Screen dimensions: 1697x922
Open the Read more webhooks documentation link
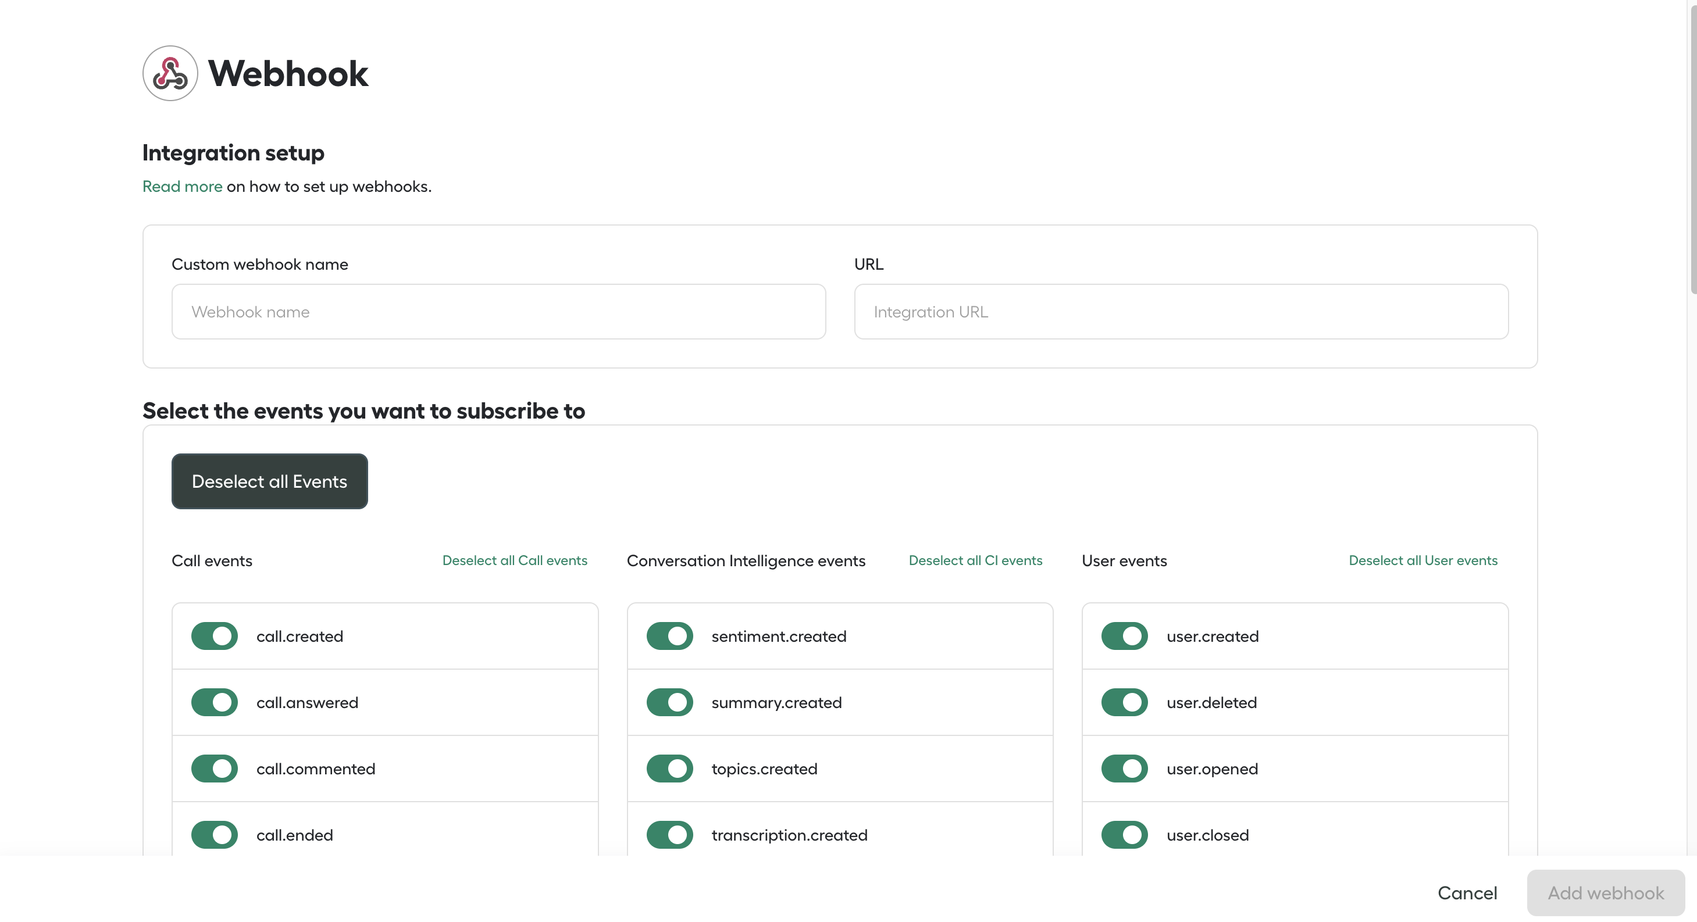pyautogui.click(x=182, y=187)
